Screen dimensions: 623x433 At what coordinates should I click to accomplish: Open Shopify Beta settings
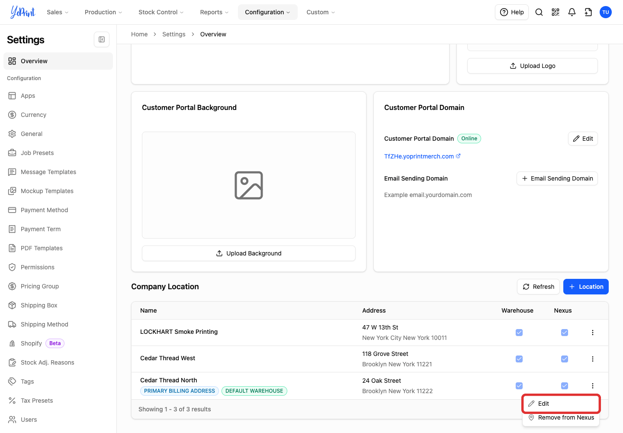pos(58,343)
